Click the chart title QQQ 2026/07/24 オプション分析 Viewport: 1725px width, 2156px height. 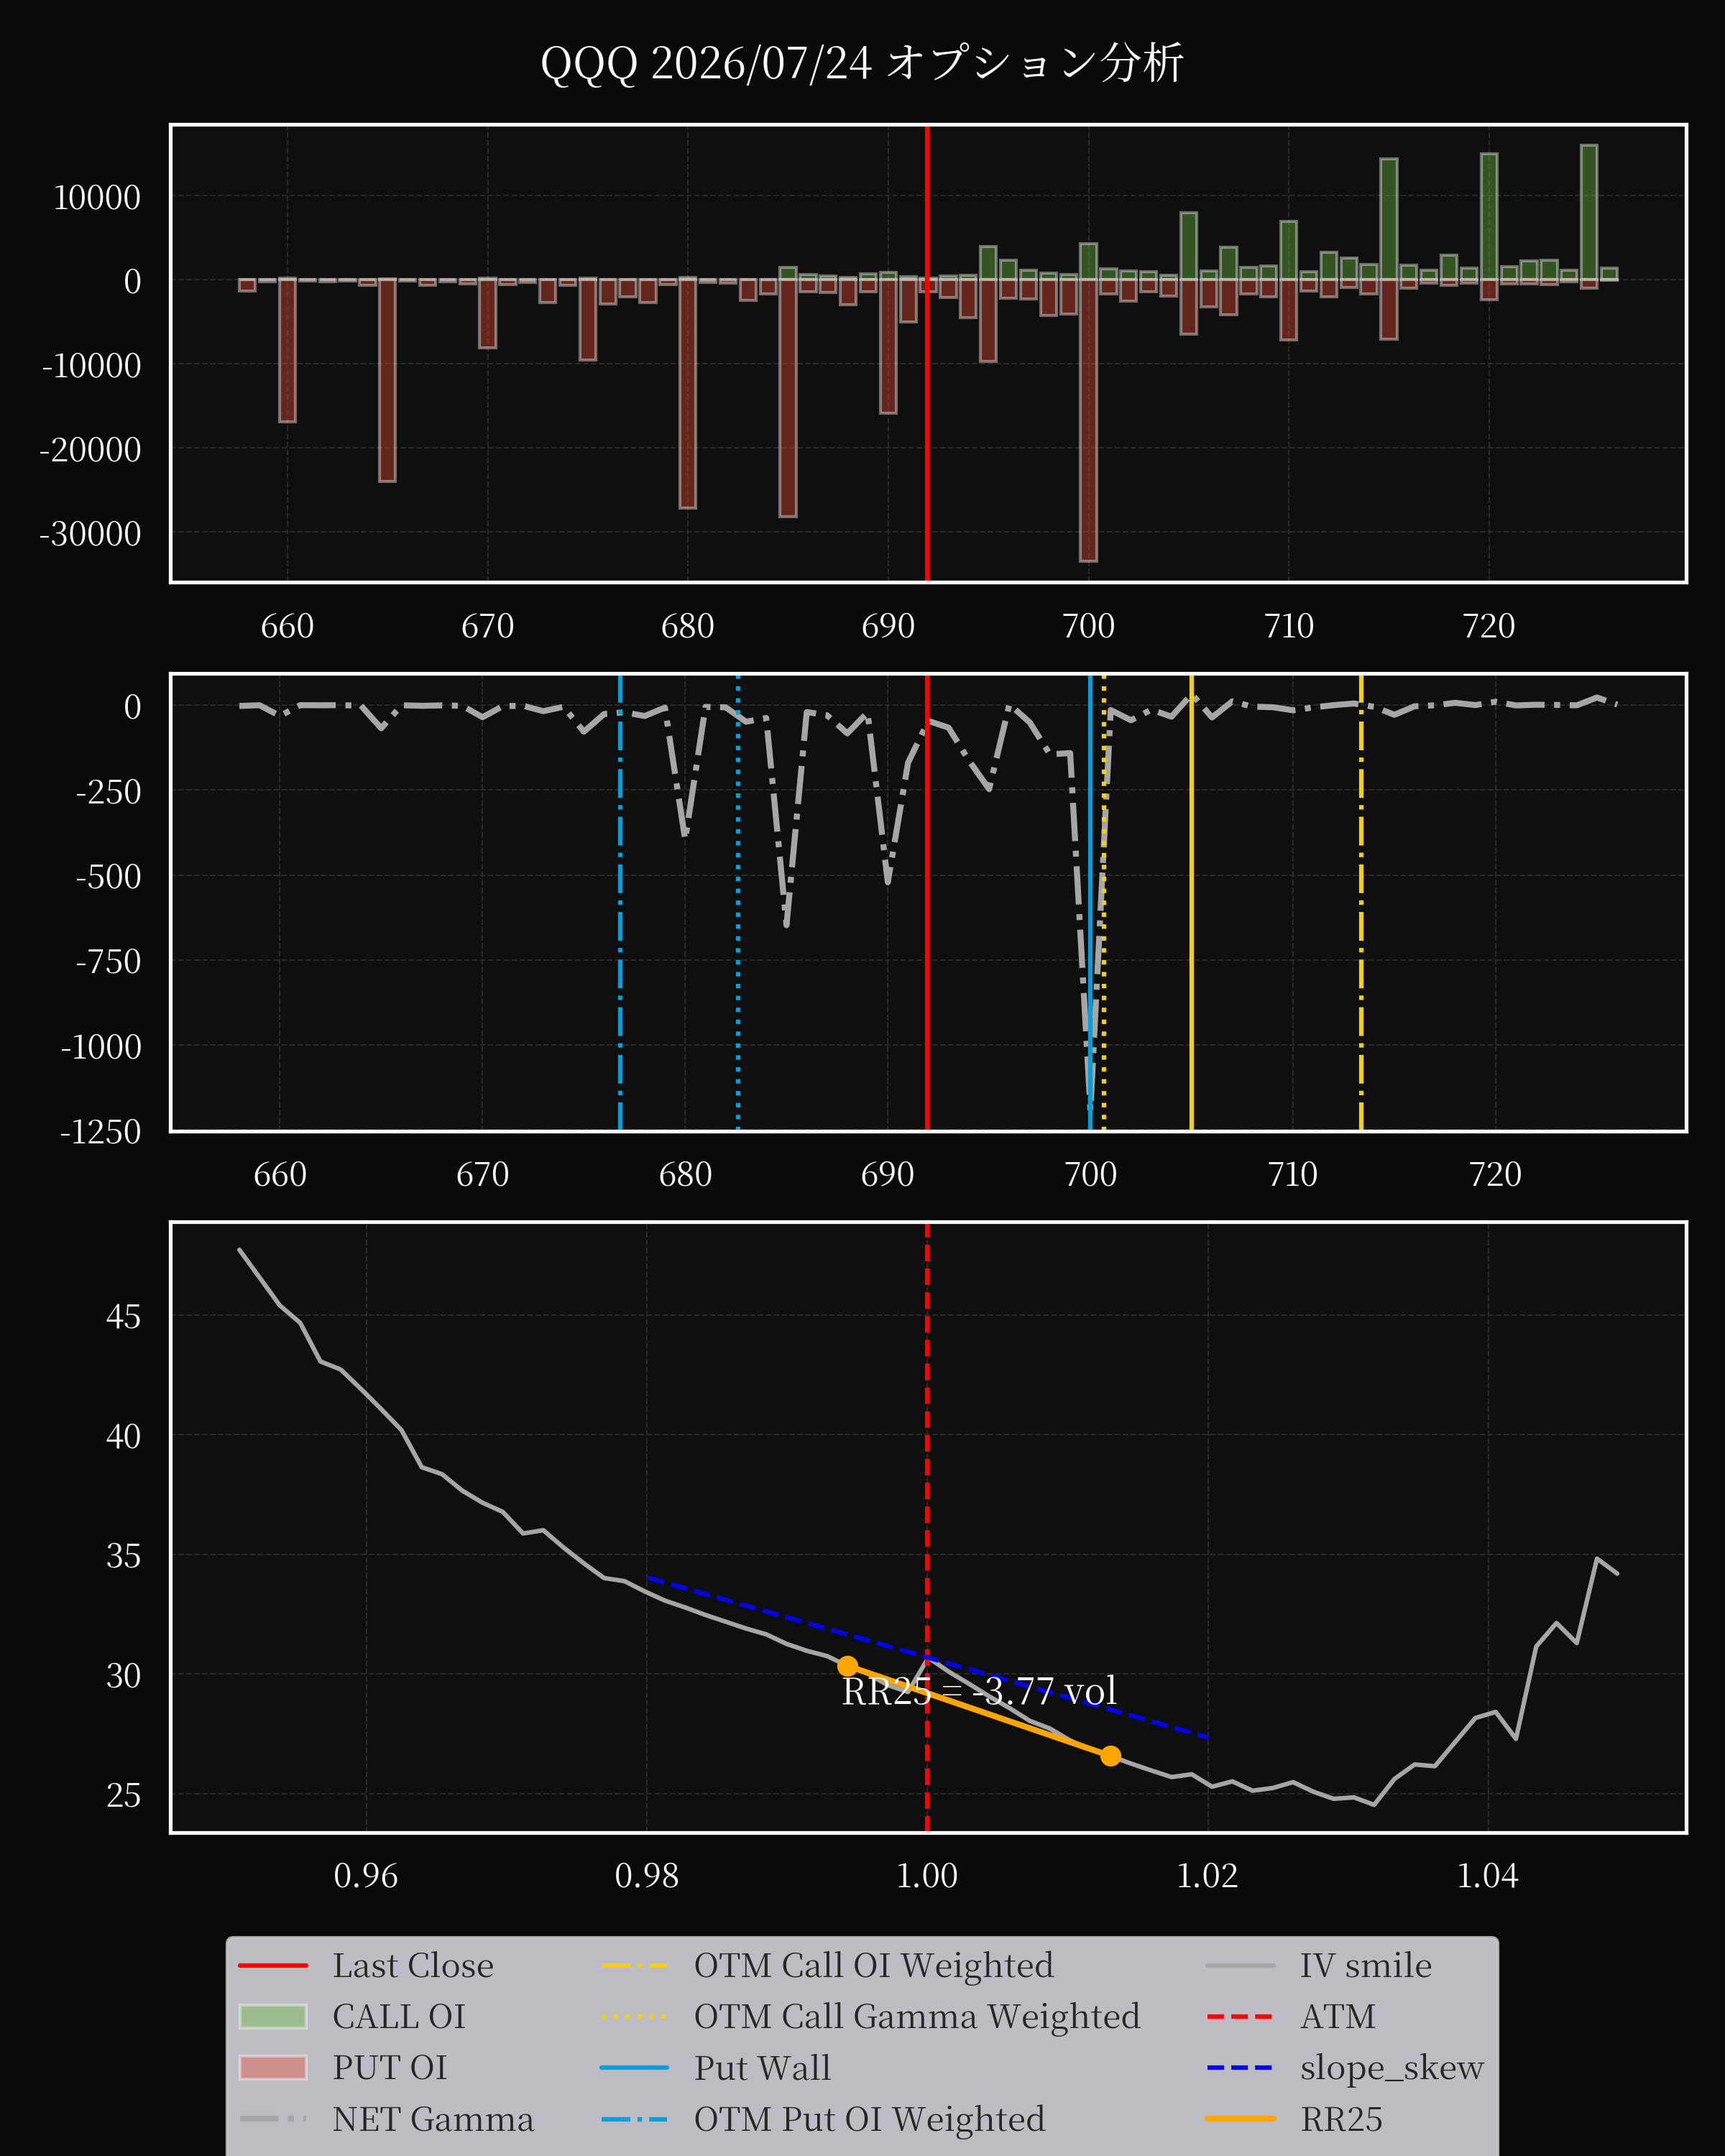(x=862, y=63)
